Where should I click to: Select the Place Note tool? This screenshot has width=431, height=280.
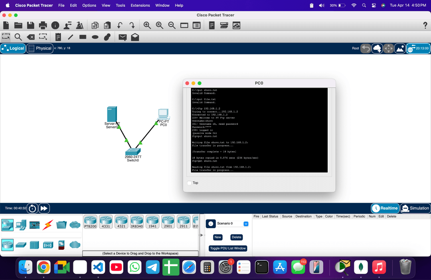point(58,37)
